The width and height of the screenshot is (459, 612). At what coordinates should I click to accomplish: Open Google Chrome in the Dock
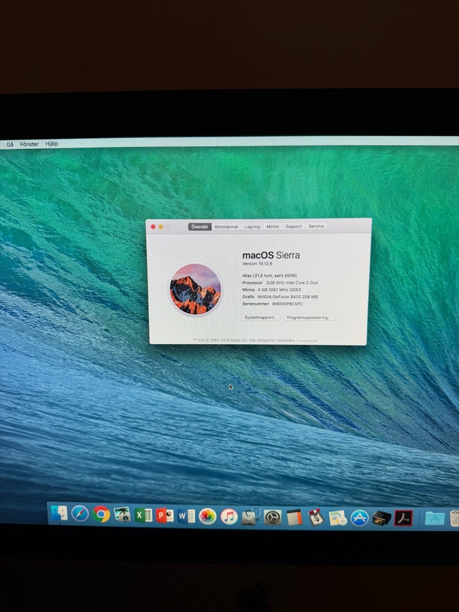click(x=101, y=514)
